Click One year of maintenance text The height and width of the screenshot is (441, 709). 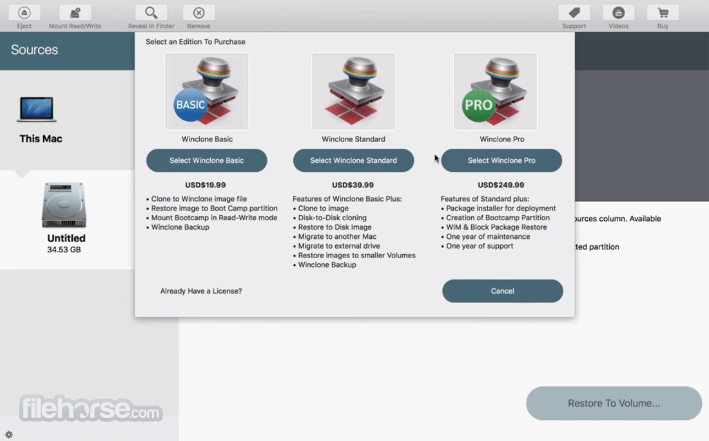(488, 236)
